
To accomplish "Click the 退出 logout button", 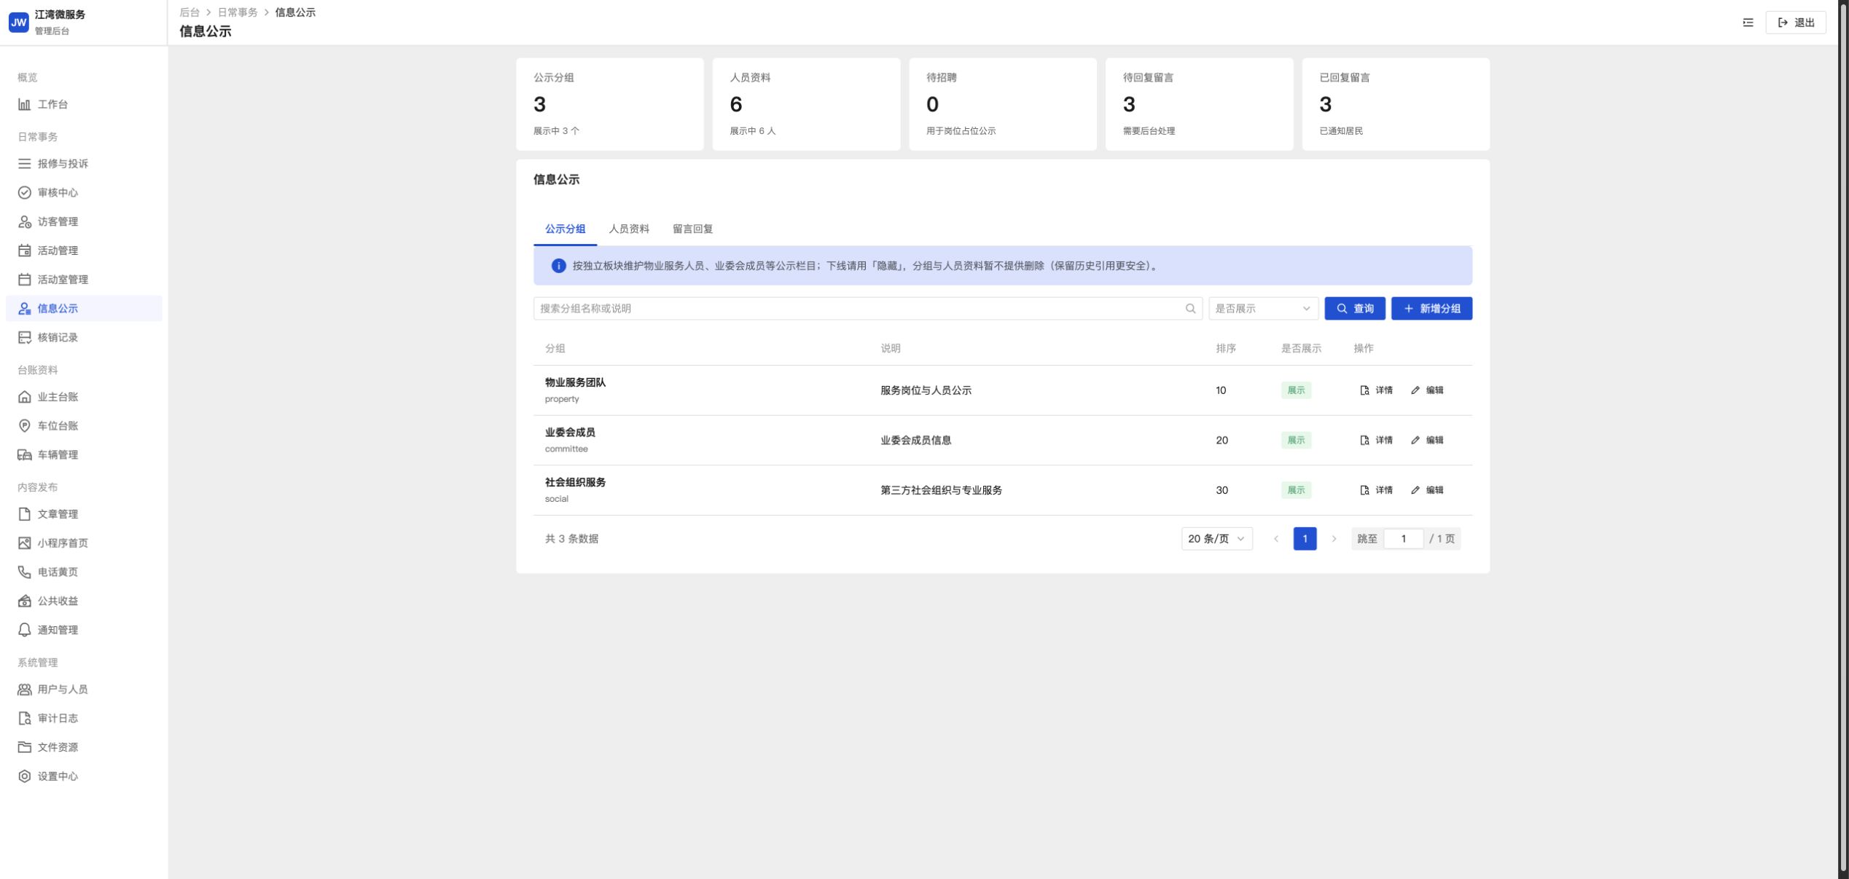I will pos(1795,23).
